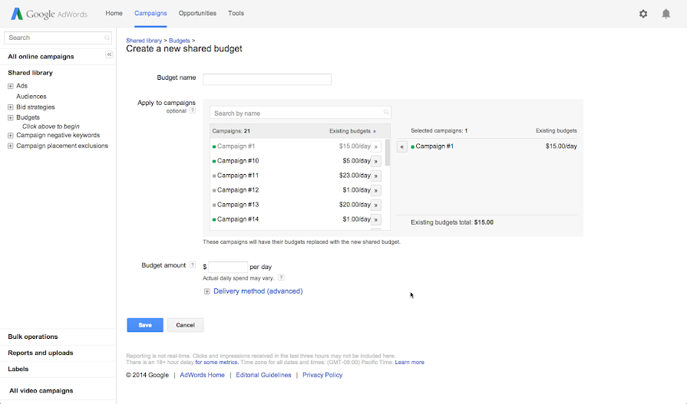
Task: Switch to the Opportunities tab
Action: coord(197,13)
